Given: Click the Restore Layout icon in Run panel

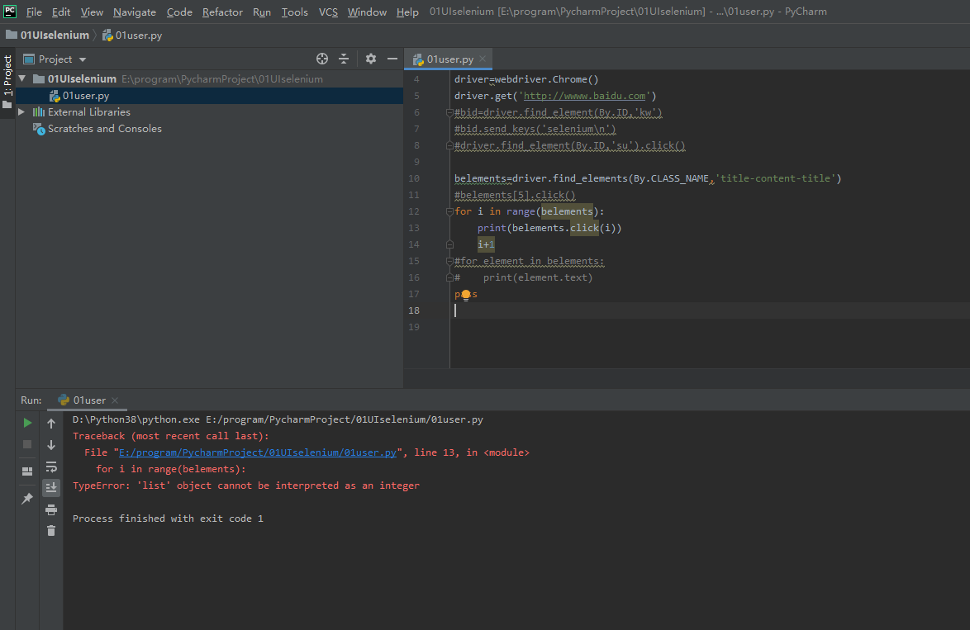Looking at the screenshot, I should [x=27, y=471].
